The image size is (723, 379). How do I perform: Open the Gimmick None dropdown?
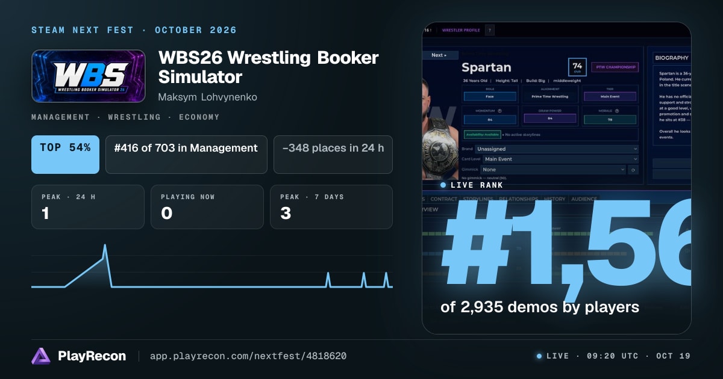click(x=553, y=170)
